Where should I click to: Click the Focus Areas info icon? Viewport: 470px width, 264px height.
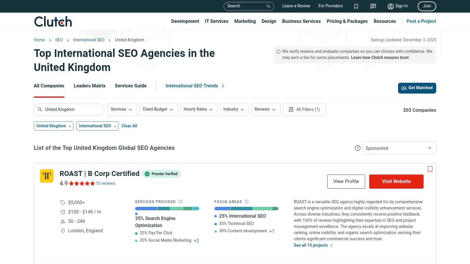point(247,202)
